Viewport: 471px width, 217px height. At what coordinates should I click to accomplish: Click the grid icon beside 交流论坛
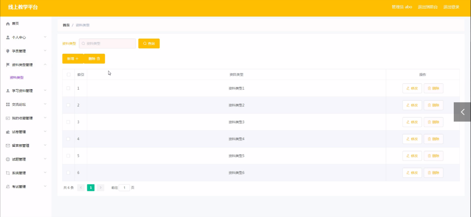8,105
